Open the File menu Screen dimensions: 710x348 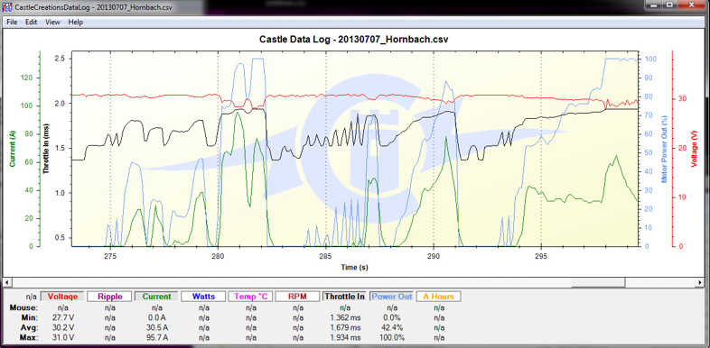point(12,22)
